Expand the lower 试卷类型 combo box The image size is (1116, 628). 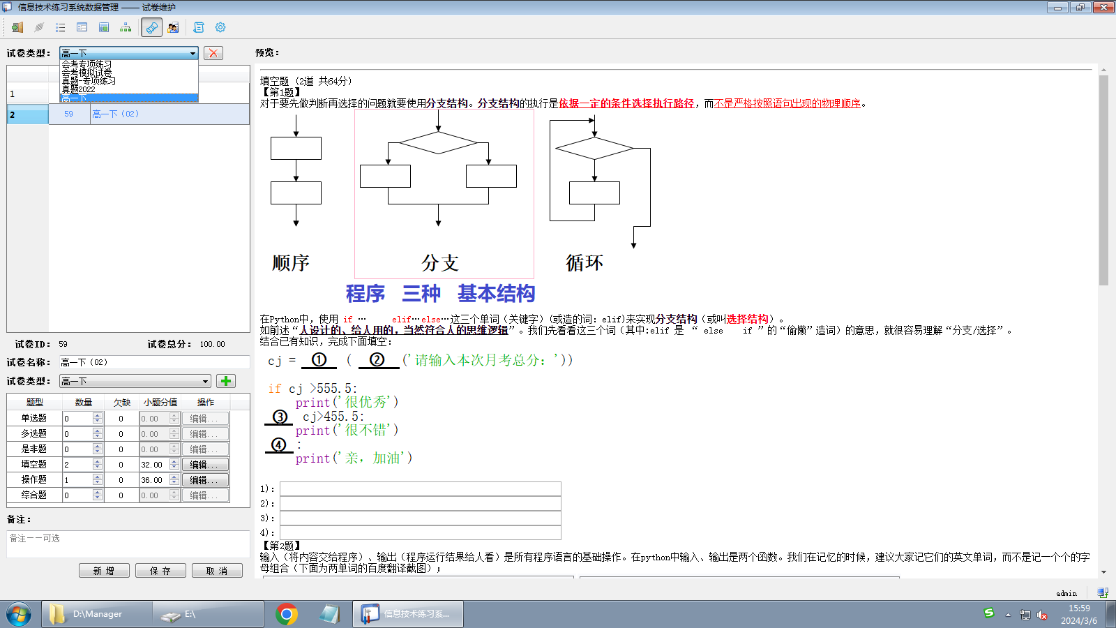coord(205,381)
